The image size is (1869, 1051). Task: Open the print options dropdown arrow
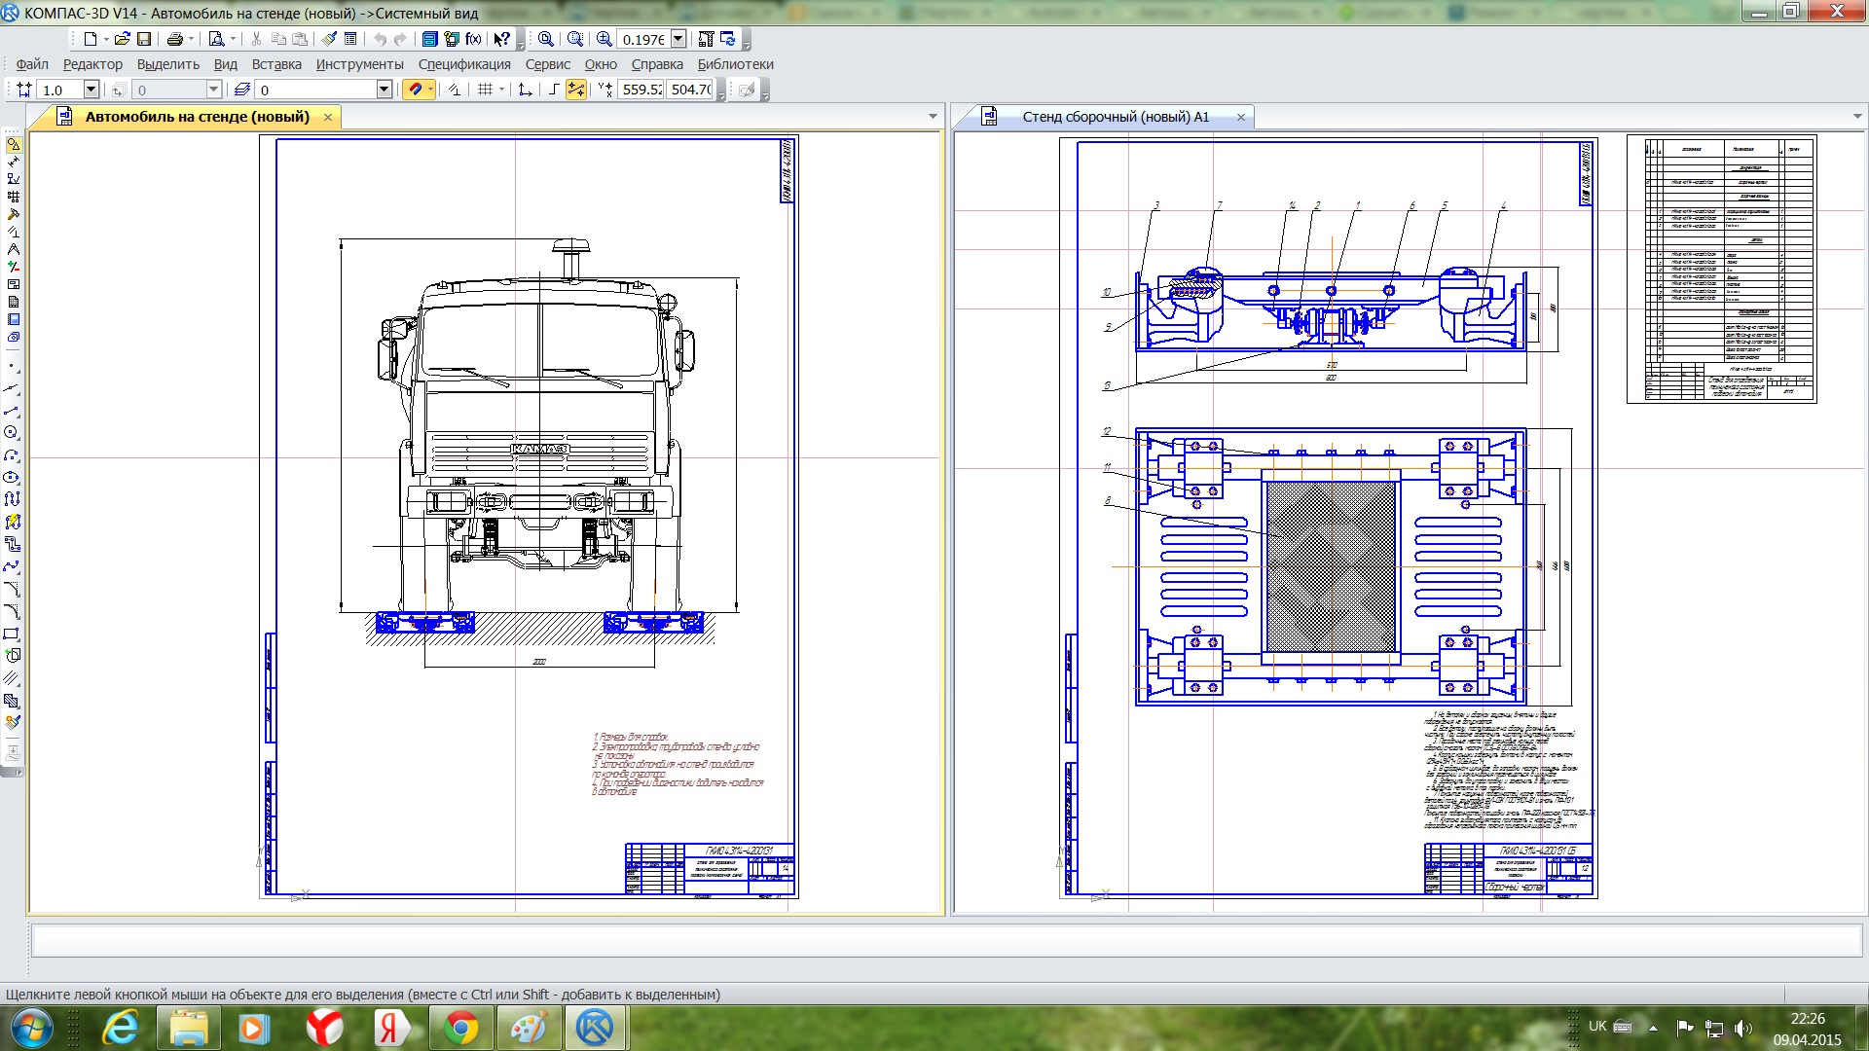(x=191, y=39)
